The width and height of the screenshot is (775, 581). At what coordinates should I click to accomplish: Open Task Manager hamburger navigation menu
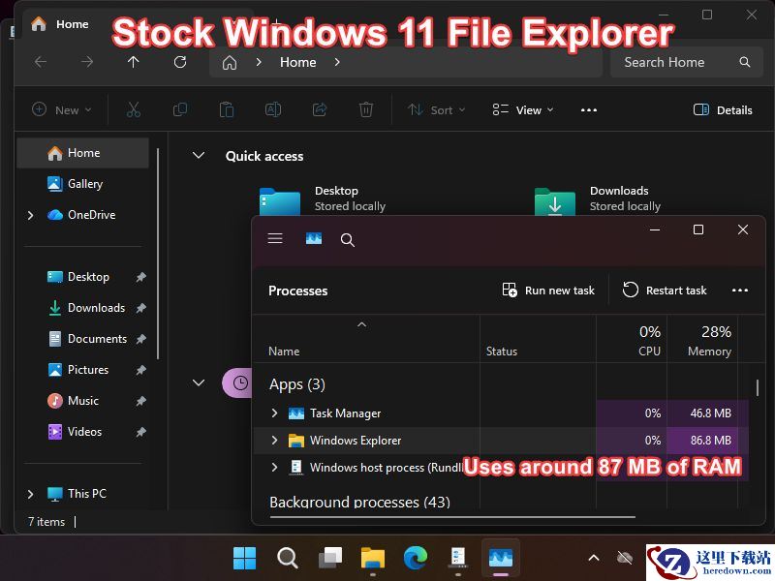pos(275,238)
